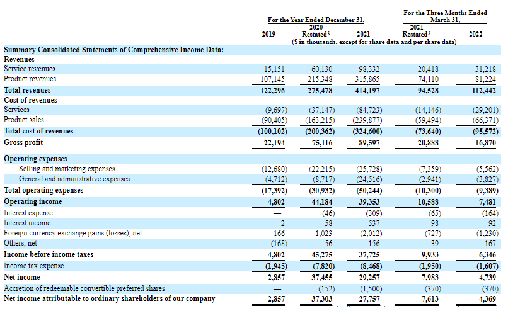Select others net value (168)
Viewport: 508px width, 311px height.
(x=279, y=244)
